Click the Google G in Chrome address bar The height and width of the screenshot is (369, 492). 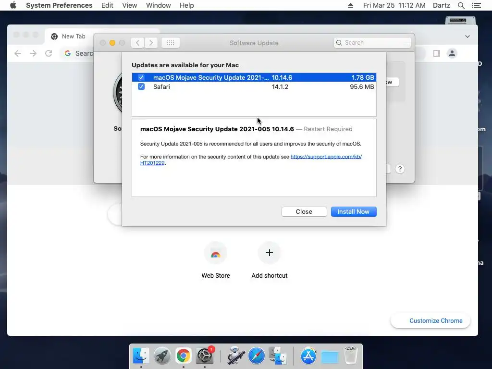coord(67,53)
